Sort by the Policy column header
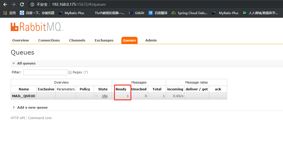 click(x=85, y=89)
